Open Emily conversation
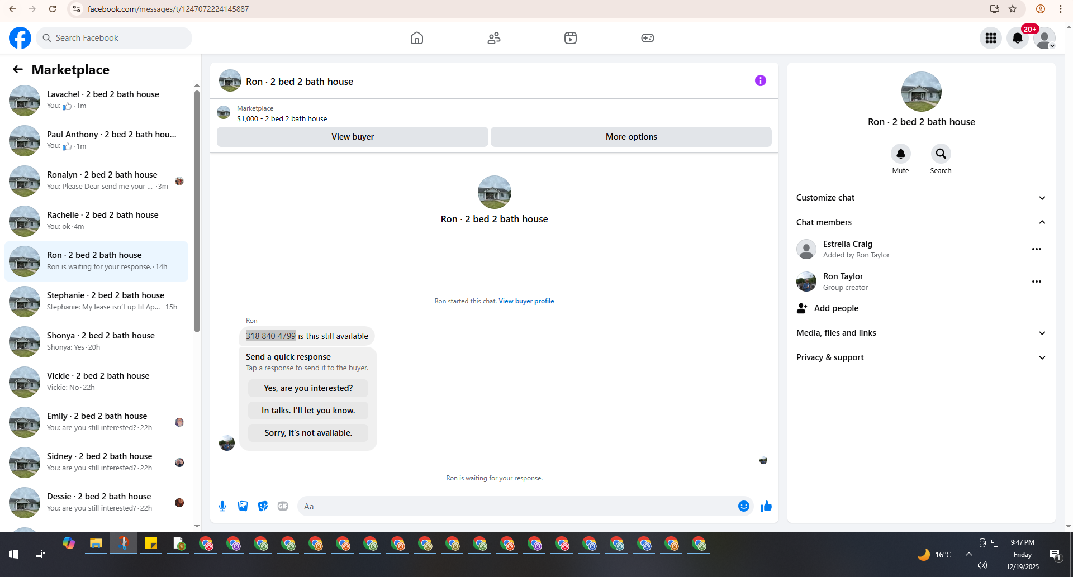Screen dimensions: 1073x577 (x=96, y=422)
